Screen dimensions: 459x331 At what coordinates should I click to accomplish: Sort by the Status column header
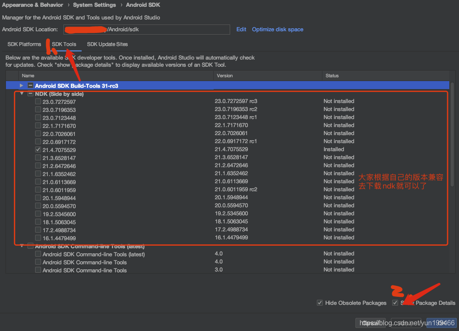(x=386, y=76)
